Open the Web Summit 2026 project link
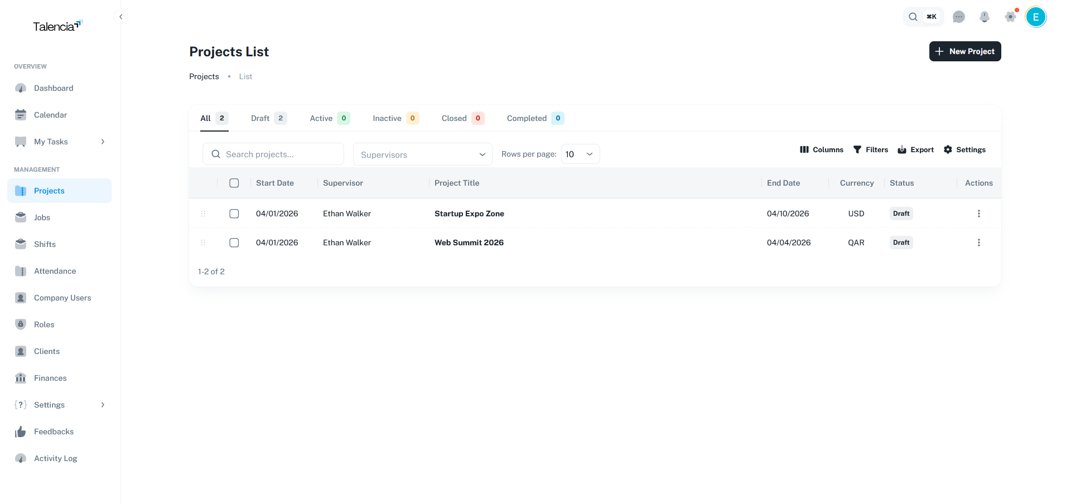The height and width of the screenshot is (504, 1066). pyautogui.click(x=469, y=243)
